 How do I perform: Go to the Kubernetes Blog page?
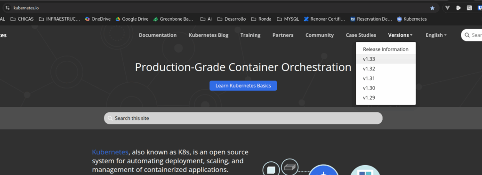[x=209, y=35]
